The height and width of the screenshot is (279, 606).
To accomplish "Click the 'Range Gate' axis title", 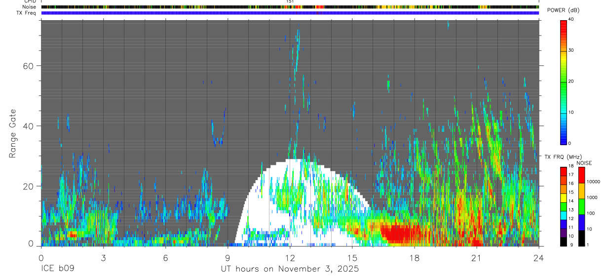I will pos(12,133).
